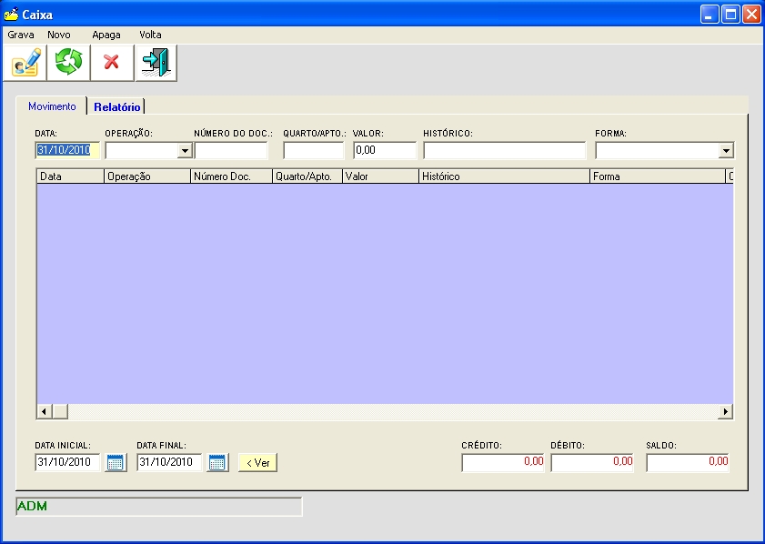This screenshot has width=765, height=544.
Task: Click the Histórico column header
Action: click(503, 176)
